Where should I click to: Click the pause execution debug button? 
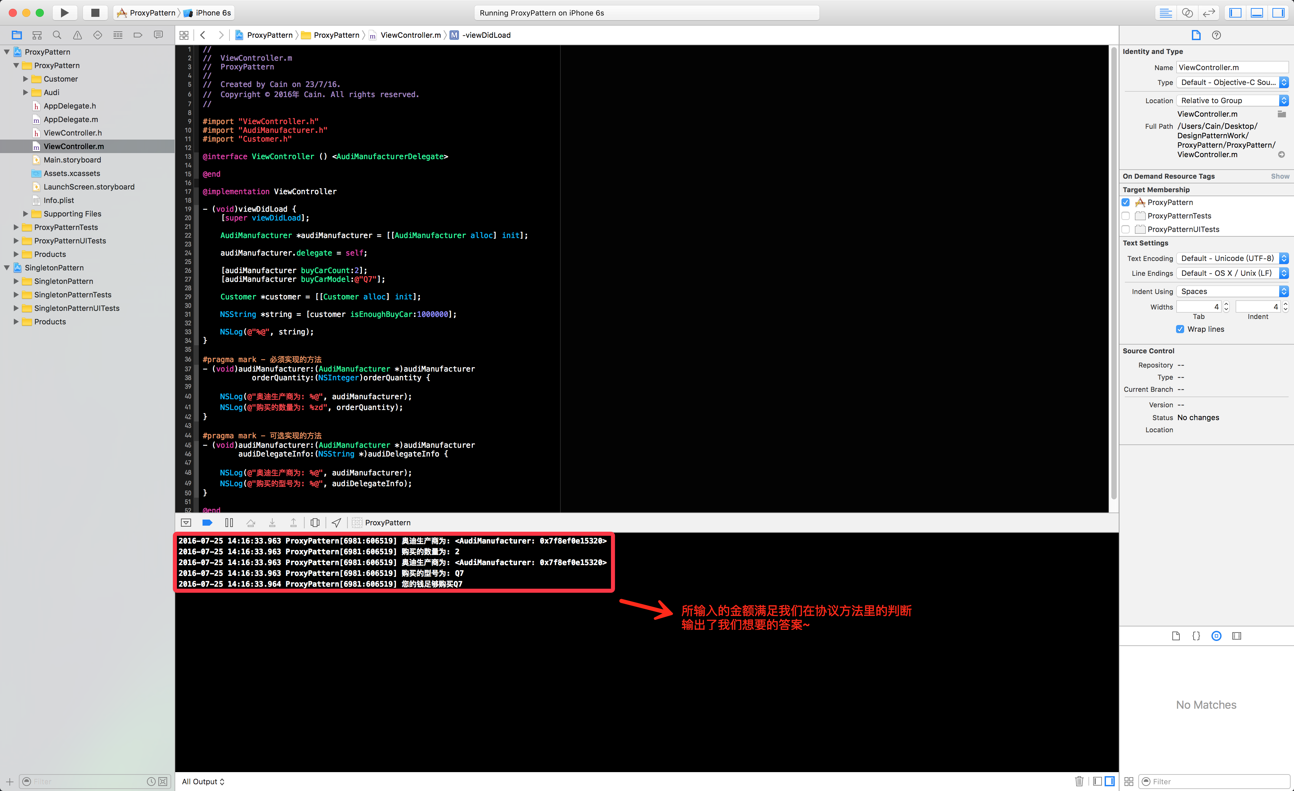point(229,522)
